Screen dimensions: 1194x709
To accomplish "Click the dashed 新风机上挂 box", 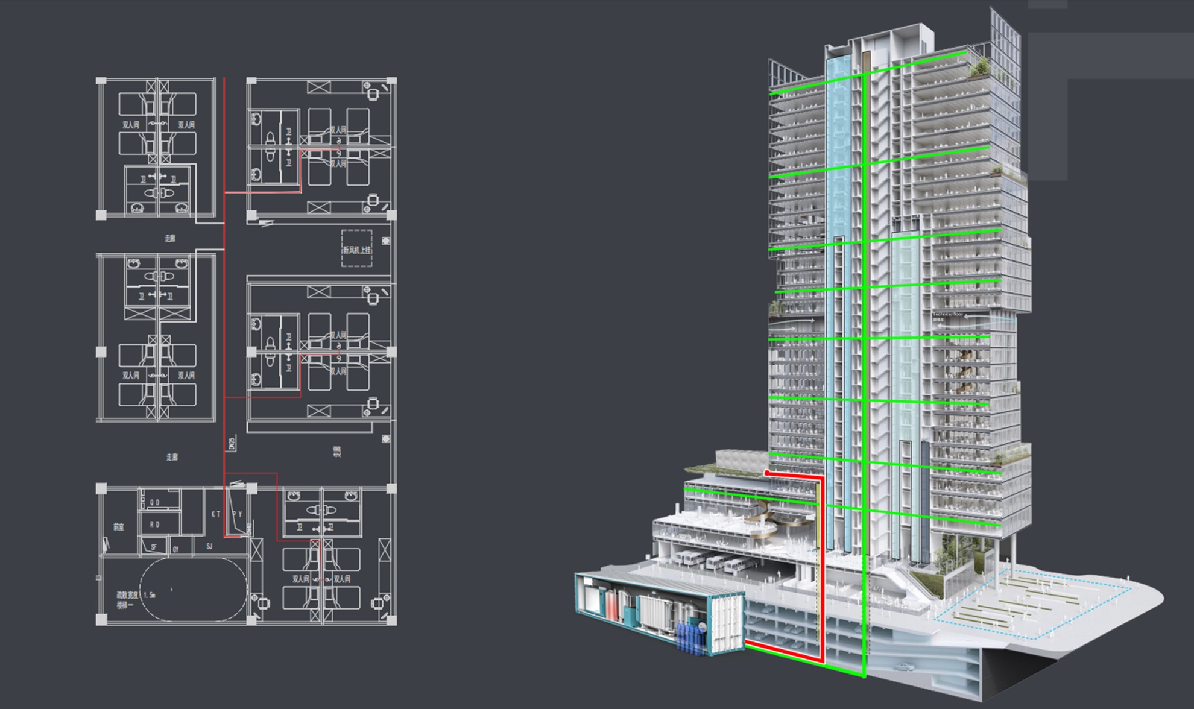I will point(356,248).
